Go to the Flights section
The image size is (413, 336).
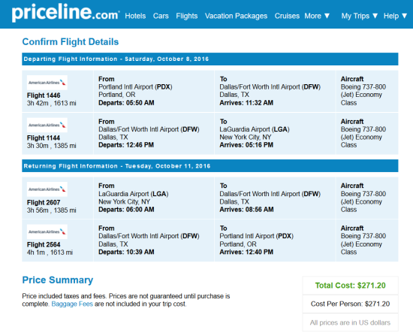pyautogui.click(x=187, y=16)
